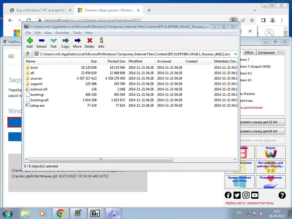Click the Форум button in HeiDoc
The image size is (292, 219).
pos(271,152)
